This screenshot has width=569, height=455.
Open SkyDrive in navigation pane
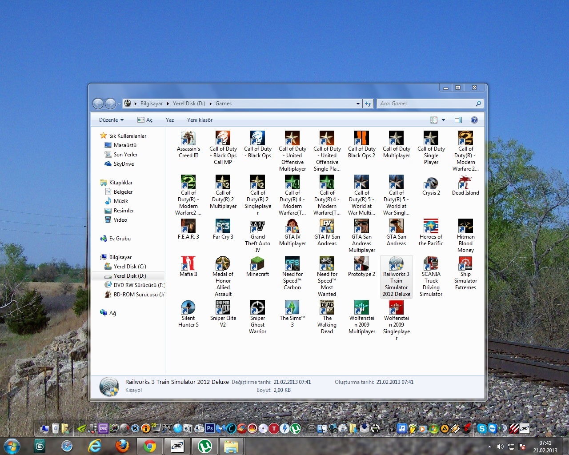coord(119,164)
